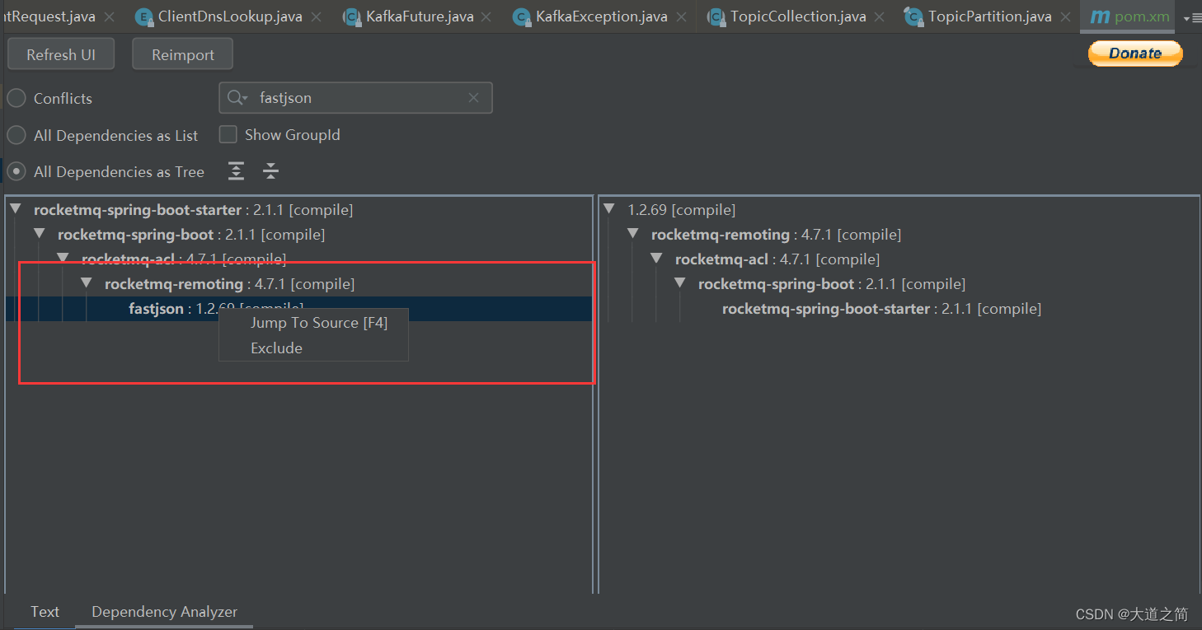This screenshot has height=630, width=1202.
Task: Click the Expand All tree icon
Action: [237, 171]
